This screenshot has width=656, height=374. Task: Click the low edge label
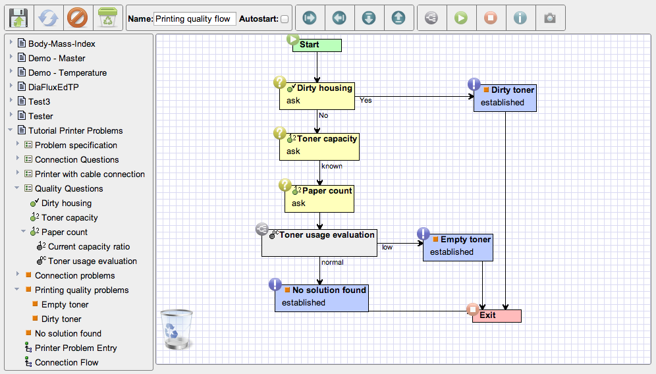click(387, 247)
